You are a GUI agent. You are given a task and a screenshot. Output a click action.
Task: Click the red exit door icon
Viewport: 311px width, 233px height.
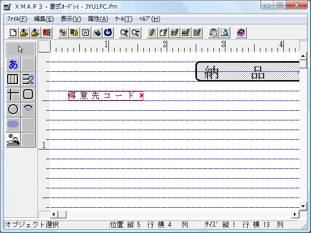(47, 33)
